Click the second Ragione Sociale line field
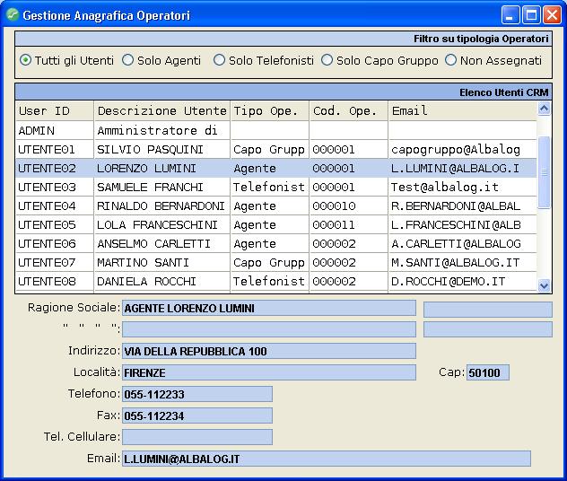This screenshot has width=567, height=481. (269, 329)
